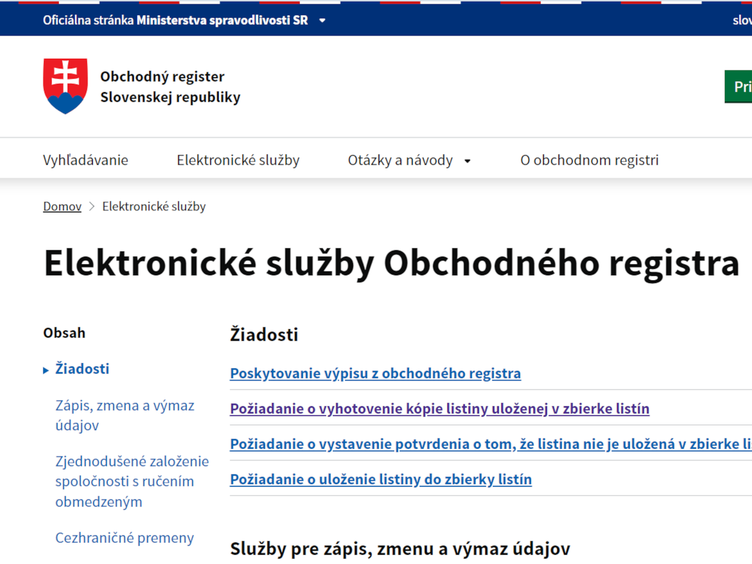Viewport: 752px width, 564px height.
Task: Open Poskytovanie výpisu z obchodného registra
Action: pos(375,373)
